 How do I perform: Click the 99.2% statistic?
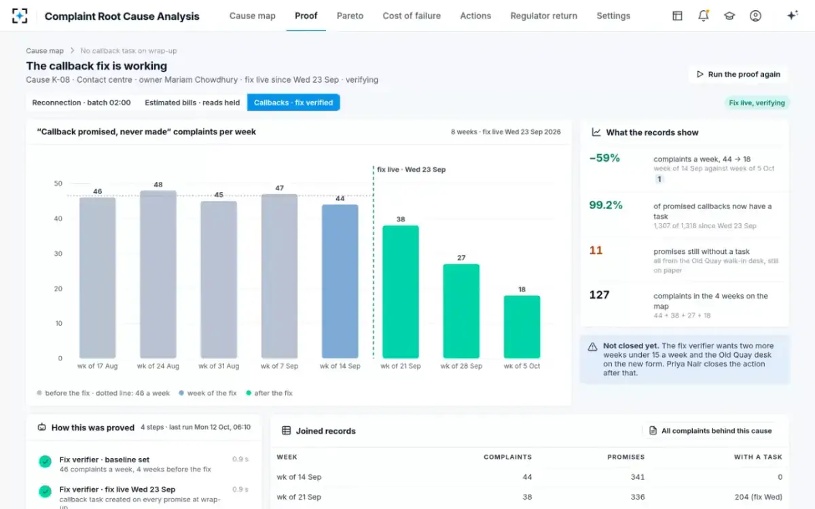pos(606,205)
